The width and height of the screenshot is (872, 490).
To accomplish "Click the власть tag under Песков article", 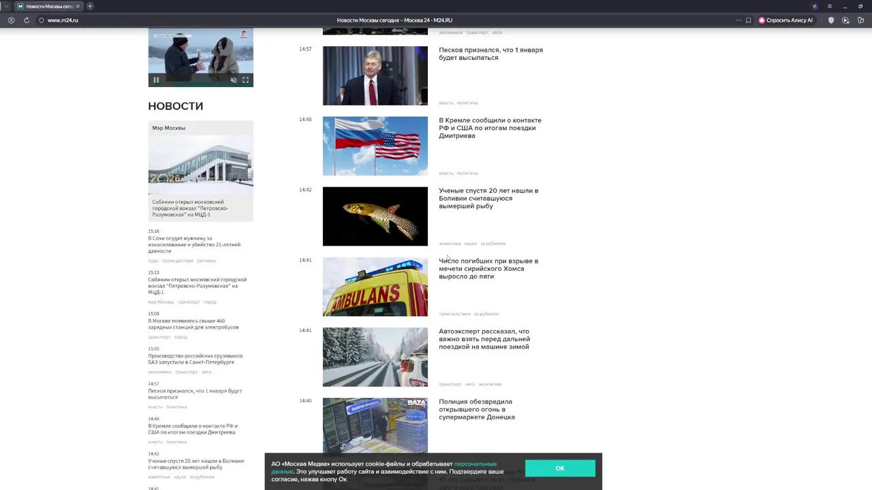I will (446, 103).
